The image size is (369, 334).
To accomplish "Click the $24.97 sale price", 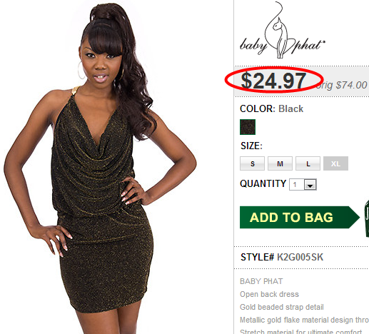I will coord(273,81).
